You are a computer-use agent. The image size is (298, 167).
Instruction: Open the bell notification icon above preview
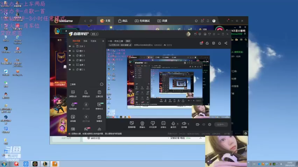point(219,43)
